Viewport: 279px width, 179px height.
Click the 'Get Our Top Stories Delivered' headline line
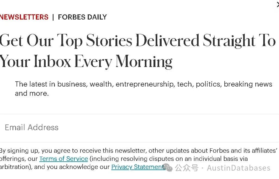pos(138,41)
